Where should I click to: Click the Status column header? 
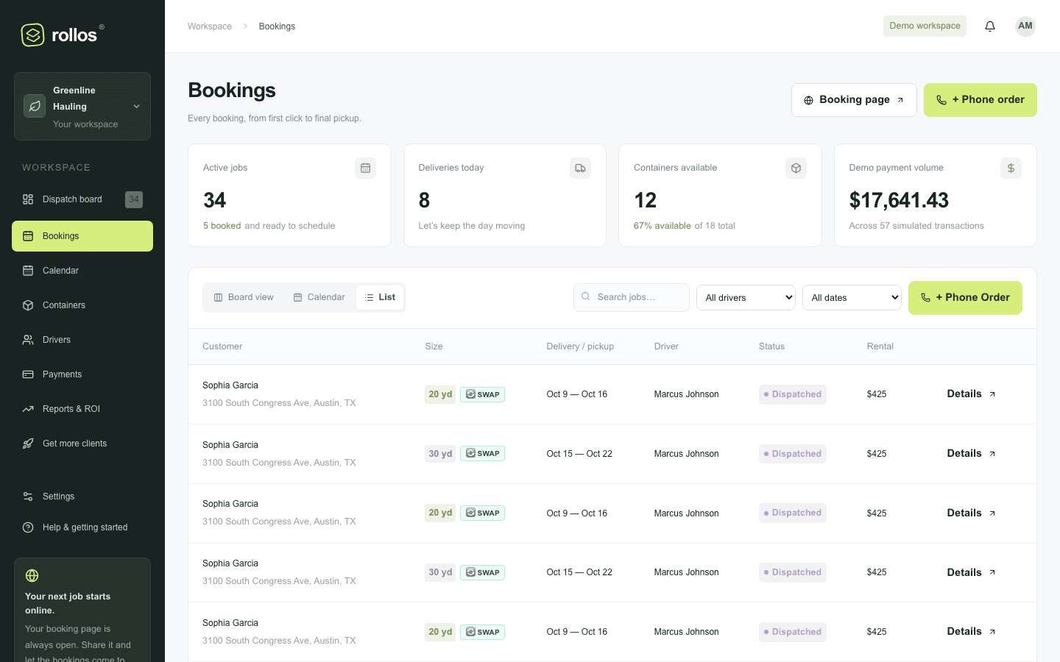click(x=771, y=346)
